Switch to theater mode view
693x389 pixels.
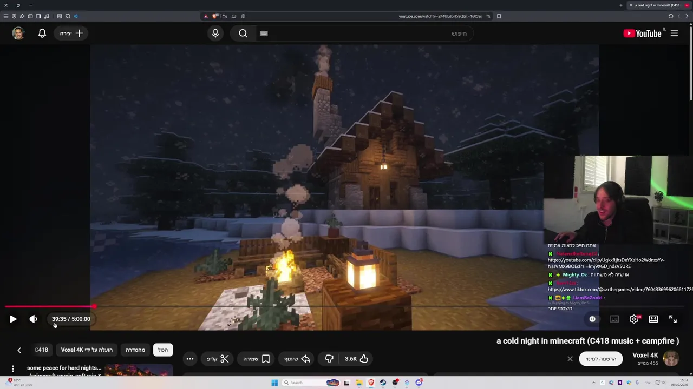click(x=653, y=319)
